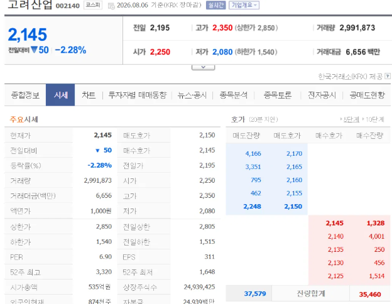Open the 공매도현황 tab

(367, 95)
